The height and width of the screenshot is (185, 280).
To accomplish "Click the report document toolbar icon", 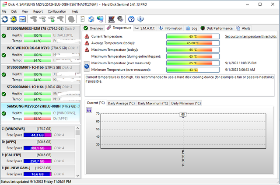I will [x=82, y=19].
